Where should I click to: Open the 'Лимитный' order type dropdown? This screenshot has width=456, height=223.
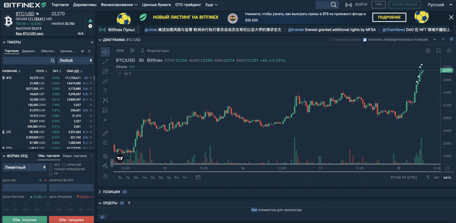24,167
